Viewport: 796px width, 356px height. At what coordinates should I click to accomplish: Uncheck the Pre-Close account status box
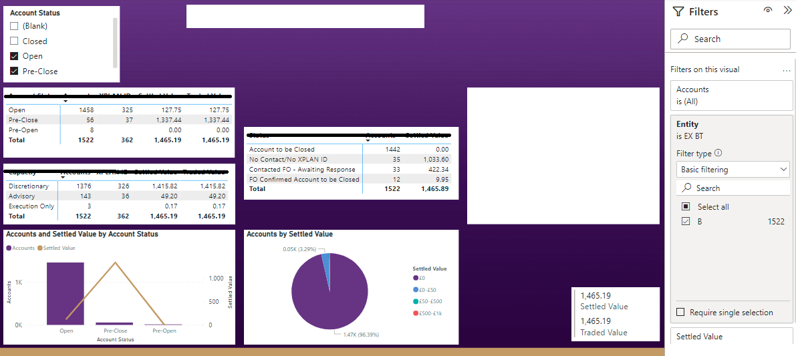point(14,71)
